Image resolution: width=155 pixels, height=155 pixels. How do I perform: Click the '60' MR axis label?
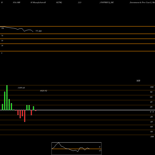coord(151,97)
